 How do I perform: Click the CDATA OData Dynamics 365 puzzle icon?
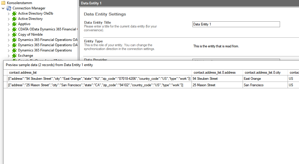pyautogui.click(x=14, y=30)
